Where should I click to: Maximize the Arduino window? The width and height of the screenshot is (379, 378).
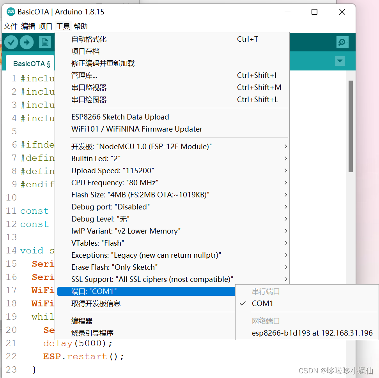pyautogui.click(x=314, y=12)
